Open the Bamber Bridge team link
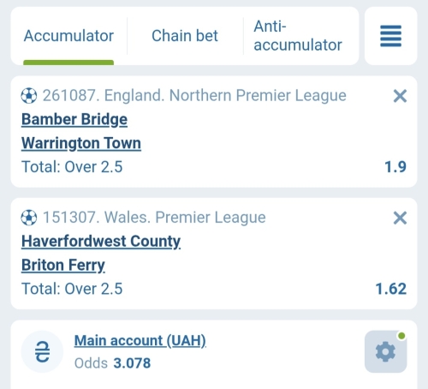Screen dimensions: 428x389 (74, 119)
